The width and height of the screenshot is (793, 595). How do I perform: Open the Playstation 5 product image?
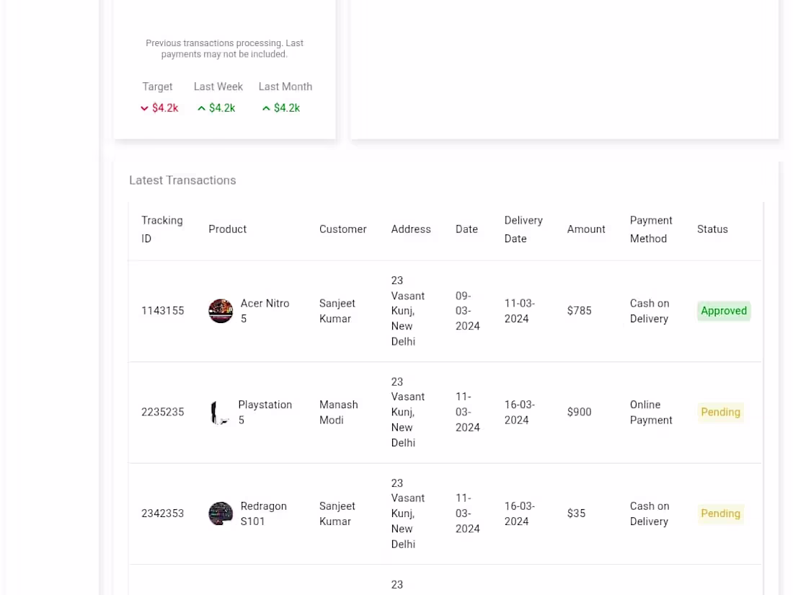[x=221, y=412]
